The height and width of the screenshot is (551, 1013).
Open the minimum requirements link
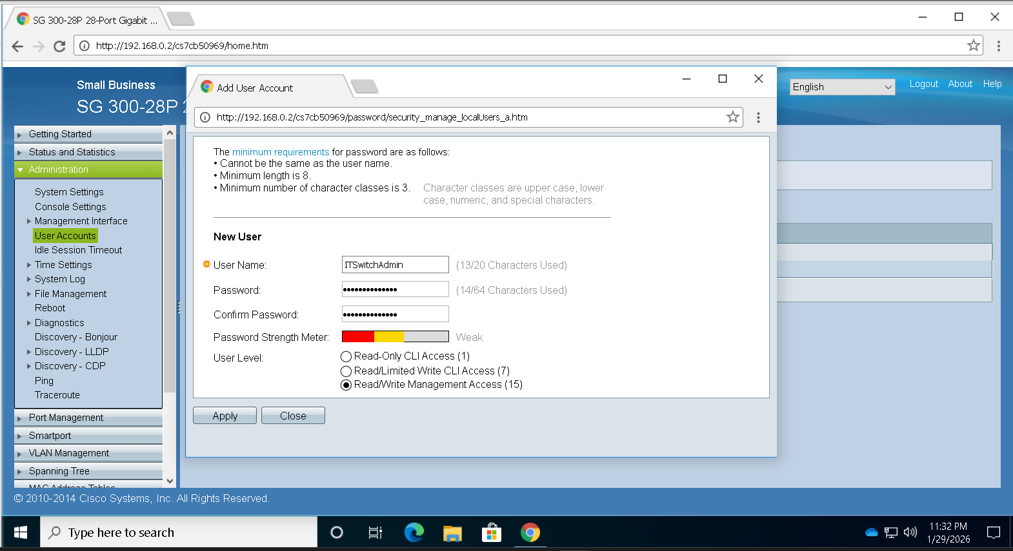pyautogui.click(x=281, y=152)
